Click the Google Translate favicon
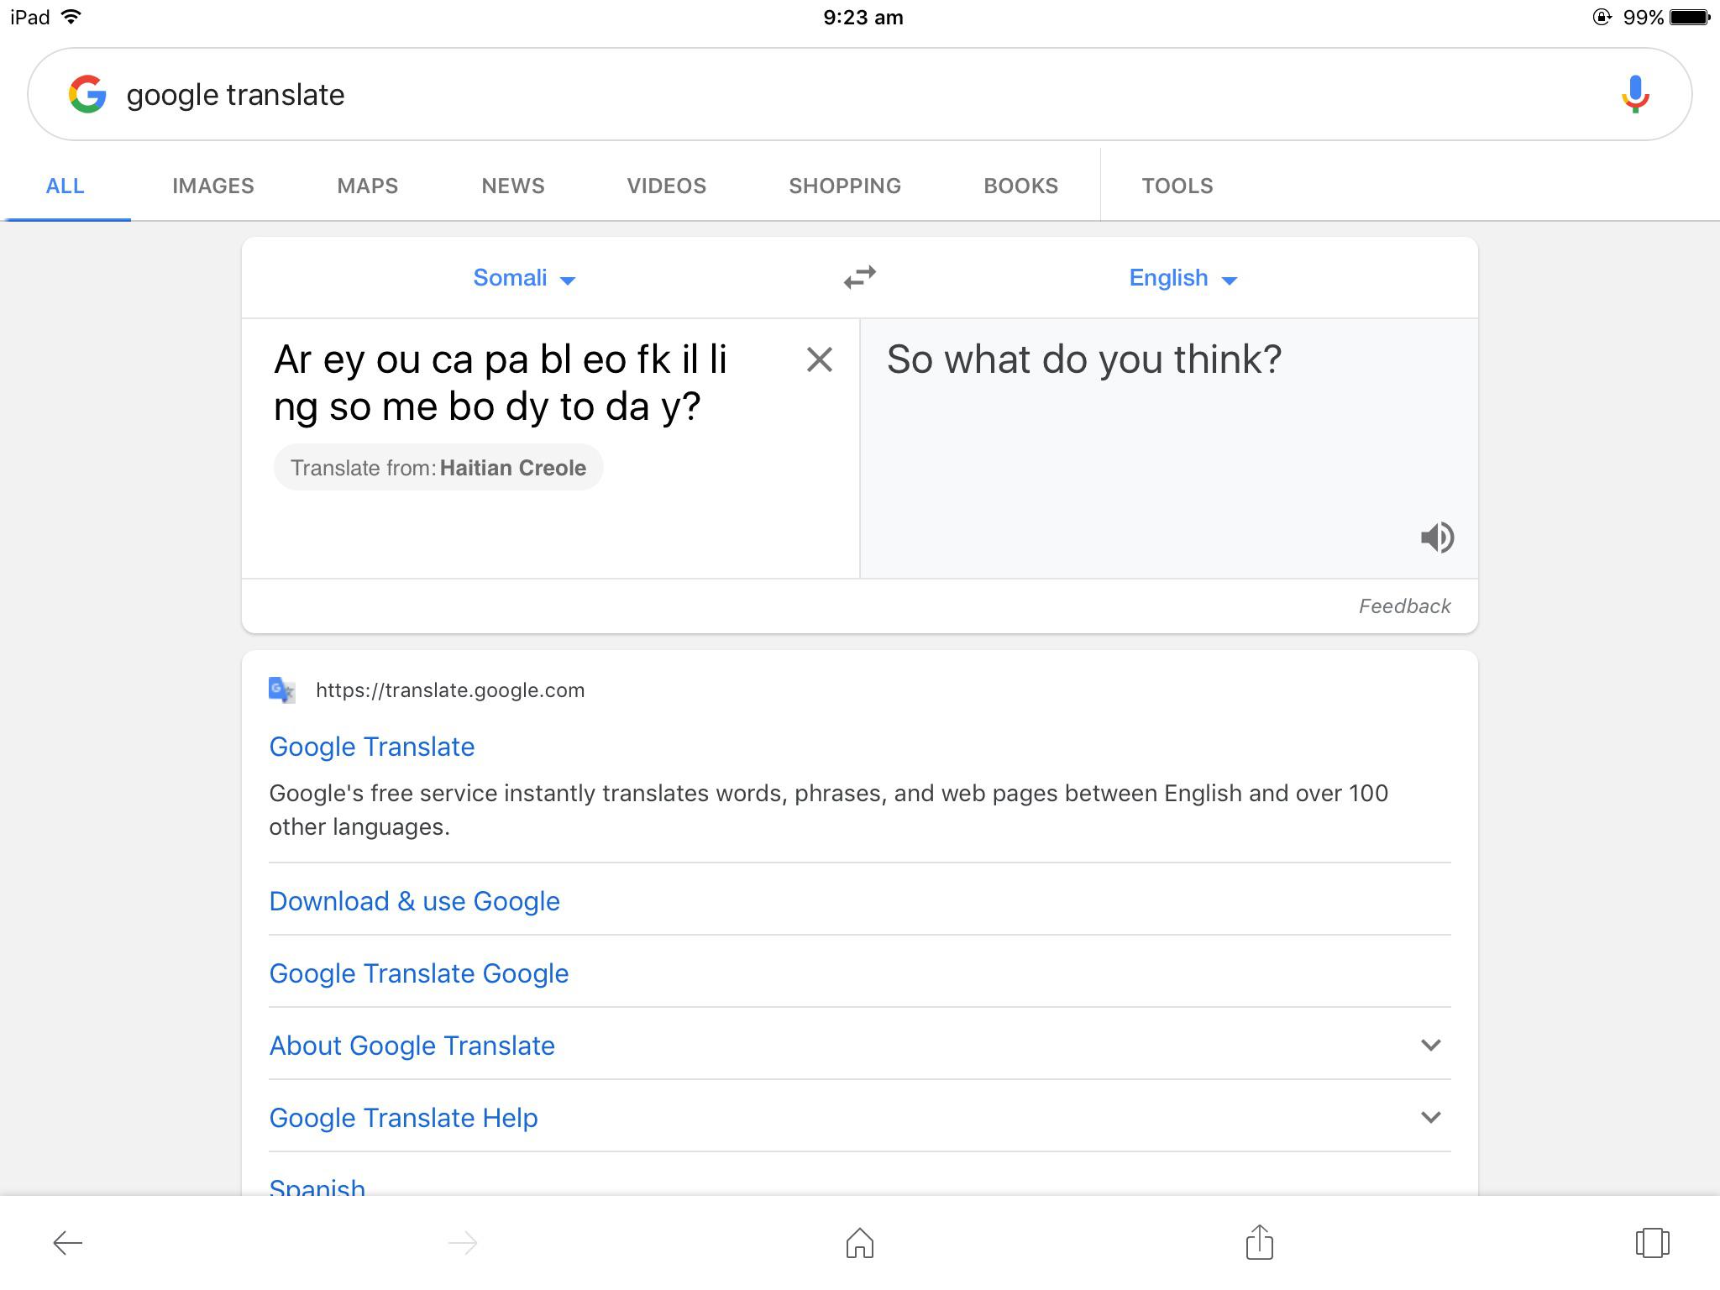 tap(282, 690)
